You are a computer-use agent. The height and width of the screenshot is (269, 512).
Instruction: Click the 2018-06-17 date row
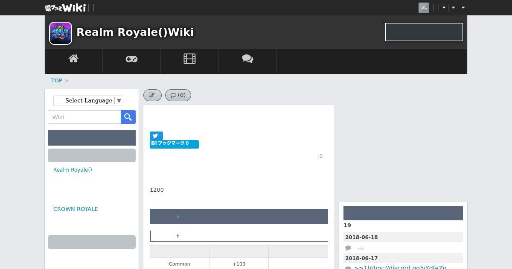pos(403,258)
